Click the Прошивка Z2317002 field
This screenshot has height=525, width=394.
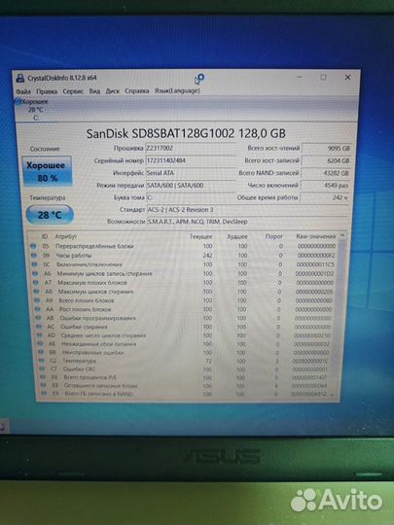tap(191, 149)
